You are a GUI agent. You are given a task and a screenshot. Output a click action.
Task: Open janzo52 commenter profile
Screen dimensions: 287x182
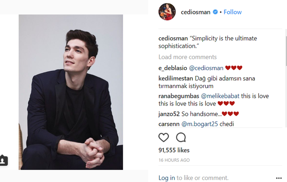coord(169,114)
